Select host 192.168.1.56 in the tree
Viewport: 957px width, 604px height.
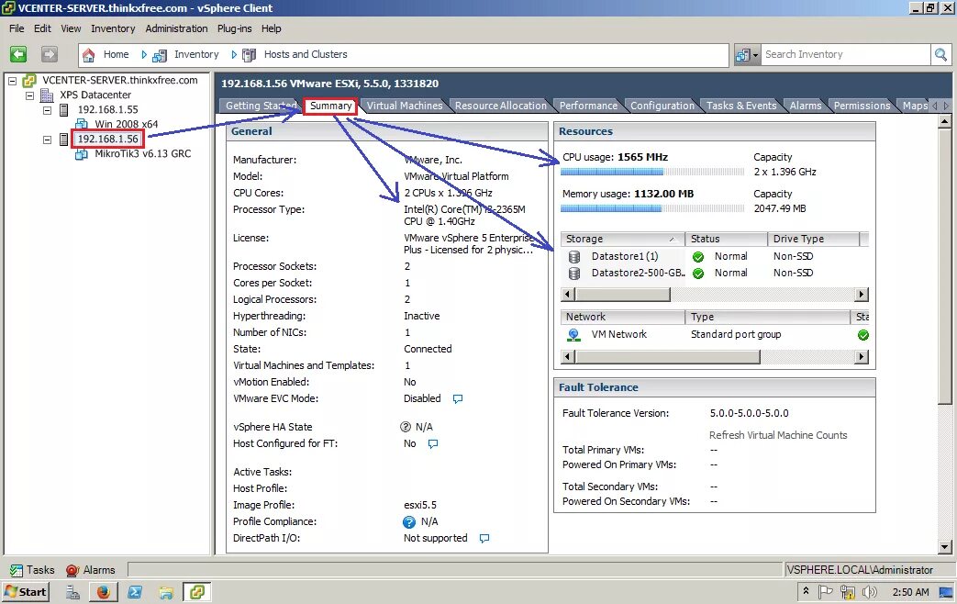[108, 140]
